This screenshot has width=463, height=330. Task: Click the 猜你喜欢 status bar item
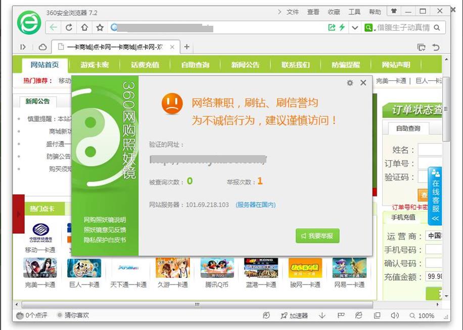[73, 315]
